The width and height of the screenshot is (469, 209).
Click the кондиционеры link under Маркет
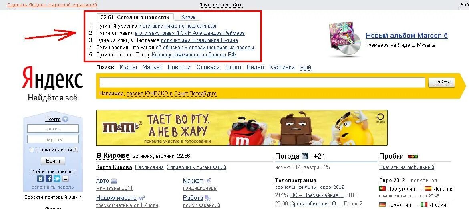click(x=200, y=188)
